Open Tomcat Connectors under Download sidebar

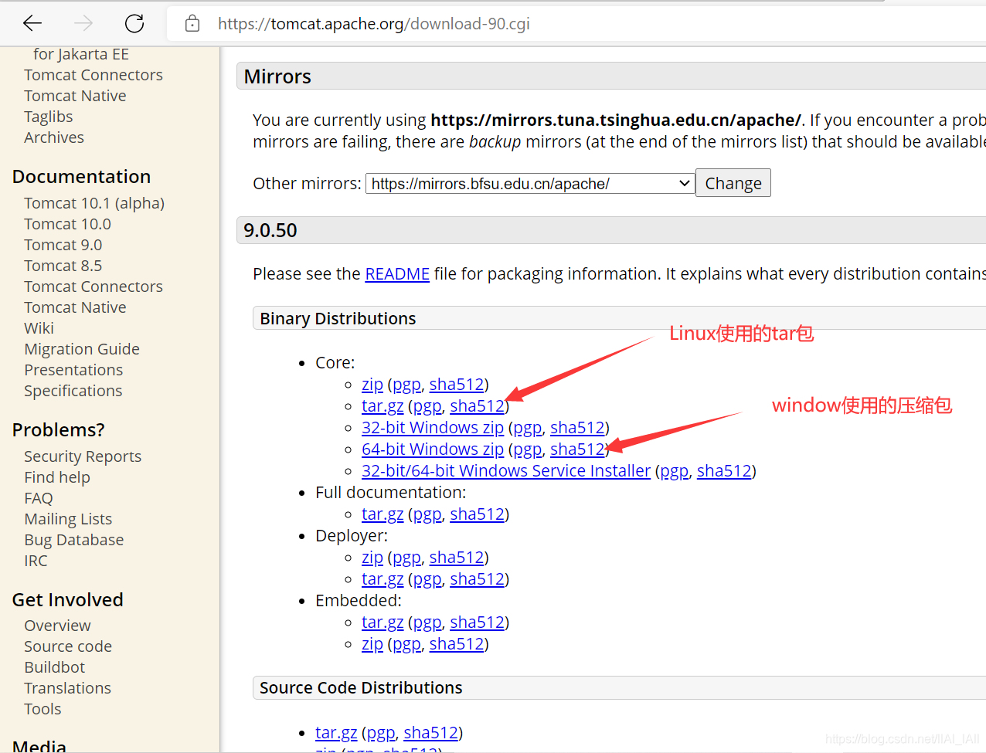click(93, 75)
